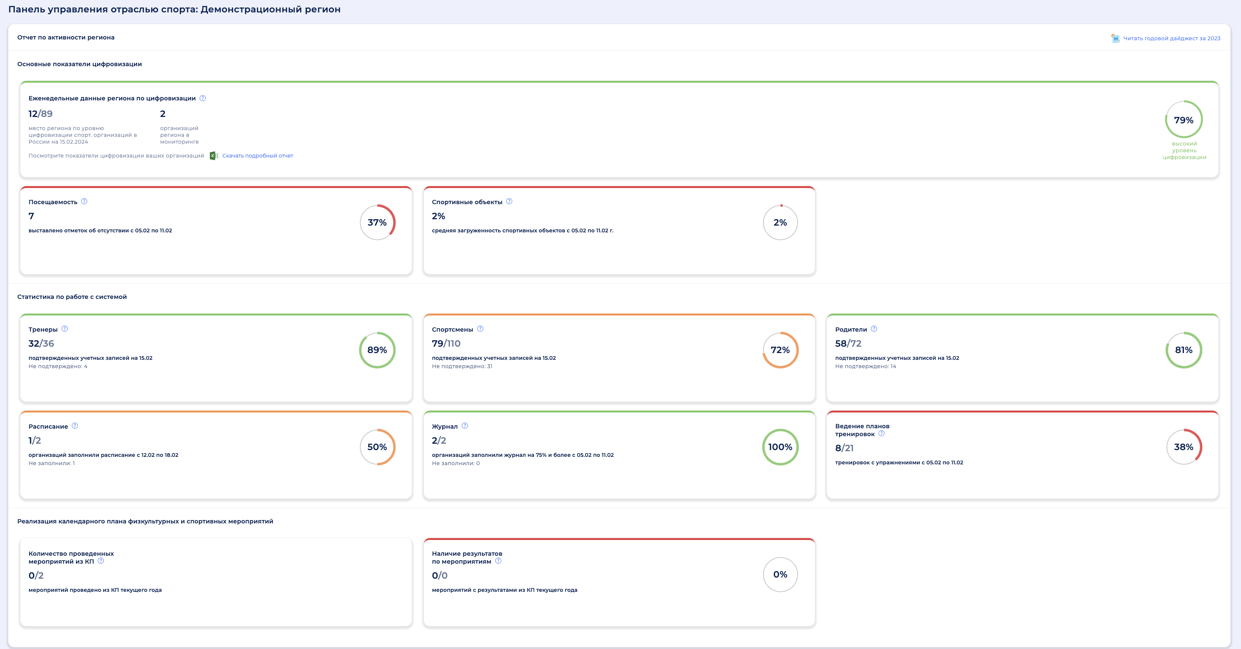Open the Тренеры help tooltip icon

(x=65, y=329)
